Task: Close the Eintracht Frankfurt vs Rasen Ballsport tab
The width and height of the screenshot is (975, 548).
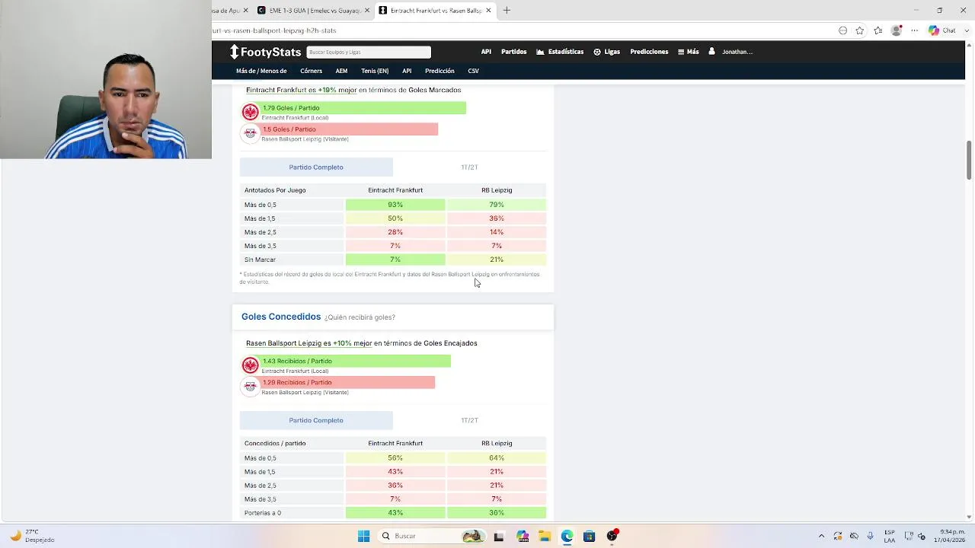Action: click(x=488, y=11)
